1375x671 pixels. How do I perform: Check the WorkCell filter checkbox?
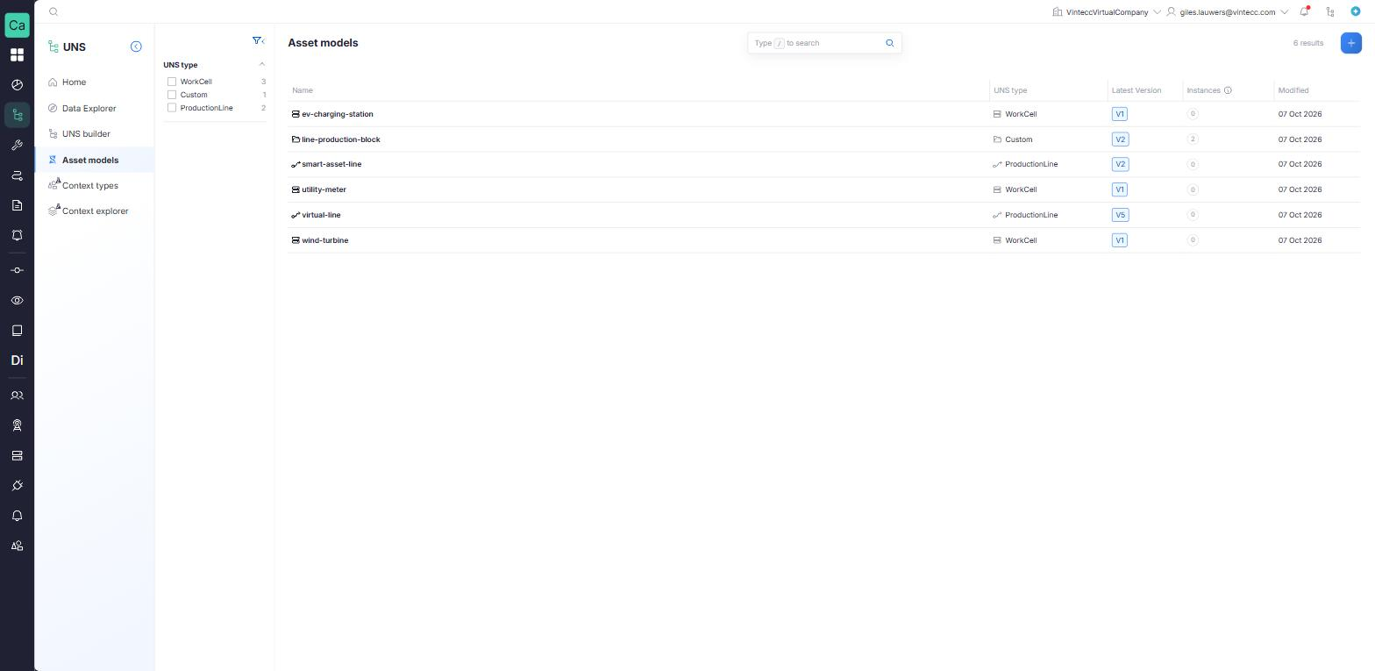172,82
